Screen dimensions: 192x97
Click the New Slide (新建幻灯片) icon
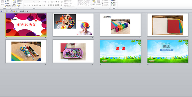point(14,2)
